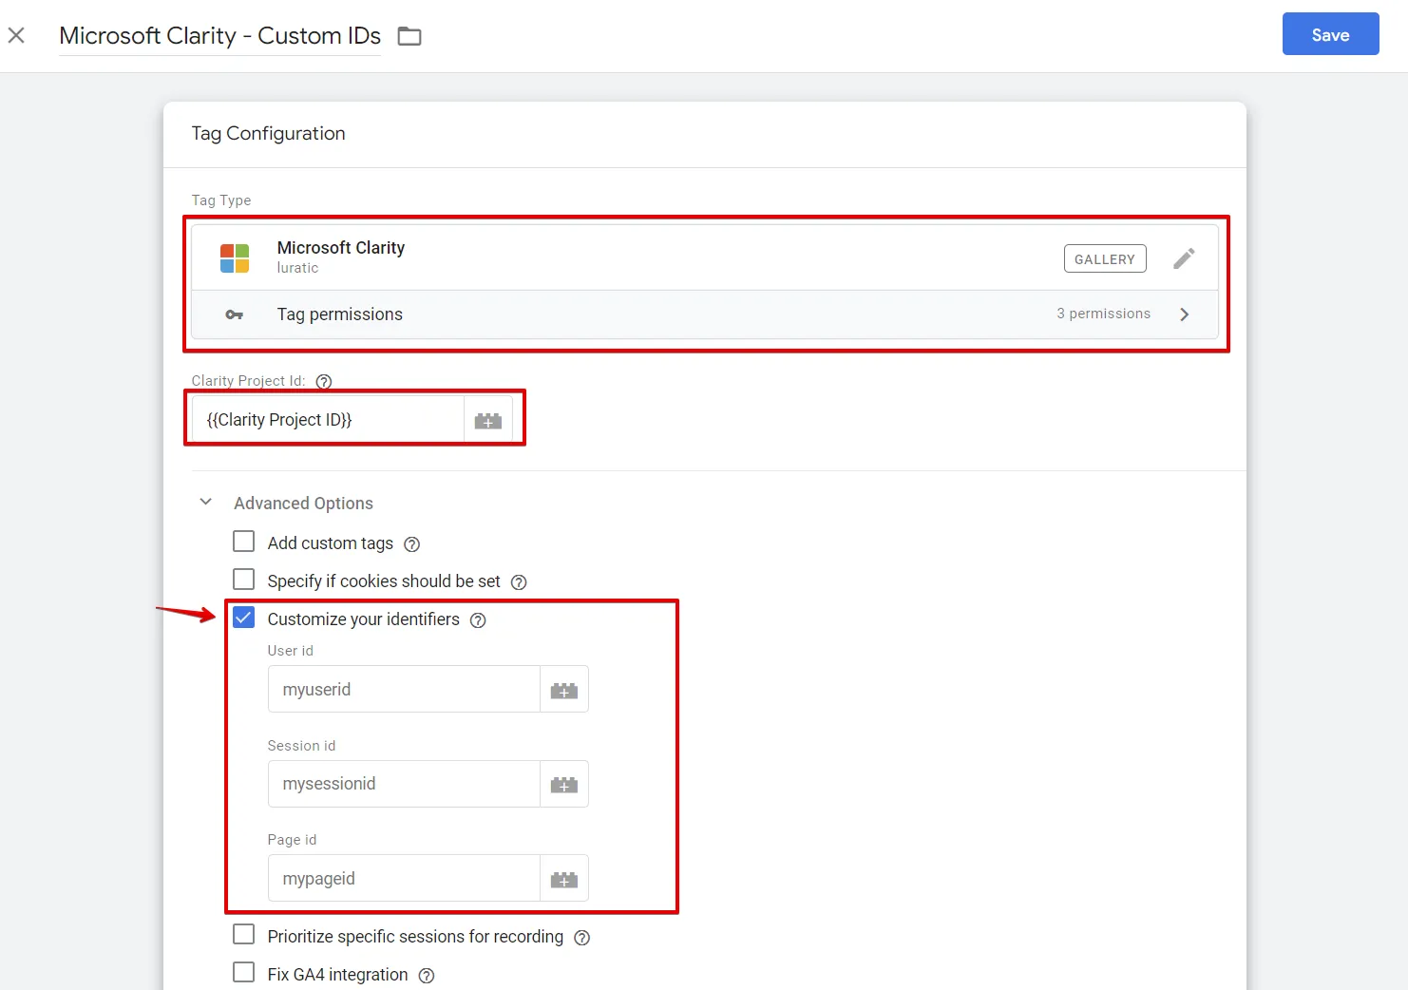The image size is (1408, 990).
Task: Click the Microsoft Clarity colored squares logo
Action: pyautogui.click(x=235, y=258)
